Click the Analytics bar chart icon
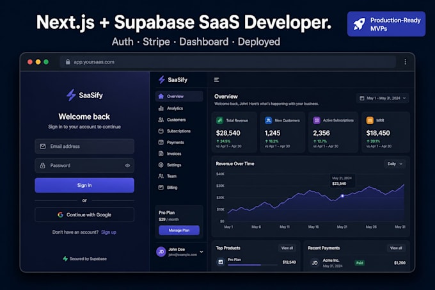 tap(161, 108)
